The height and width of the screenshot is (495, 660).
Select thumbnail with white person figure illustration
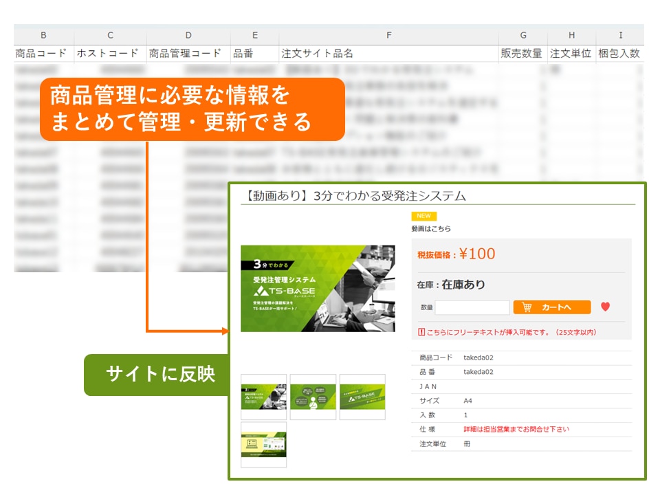(x=313, y=397)
